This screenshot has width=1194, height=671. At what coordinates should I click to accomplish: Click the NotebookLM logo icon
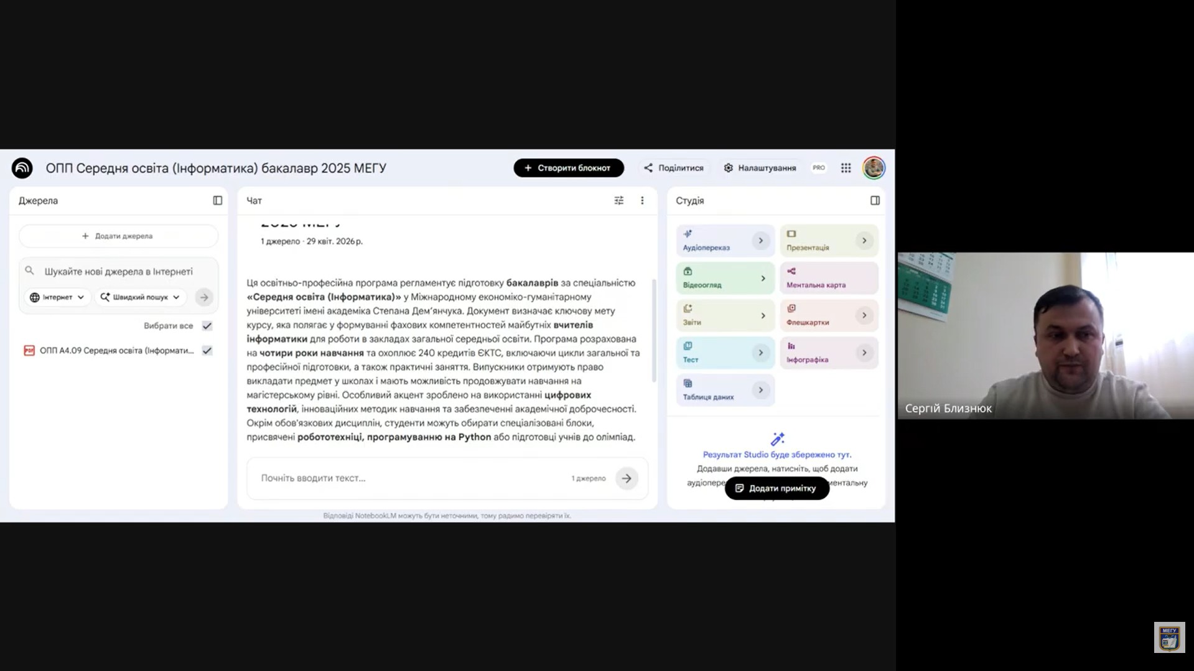[x=22, y=168]
